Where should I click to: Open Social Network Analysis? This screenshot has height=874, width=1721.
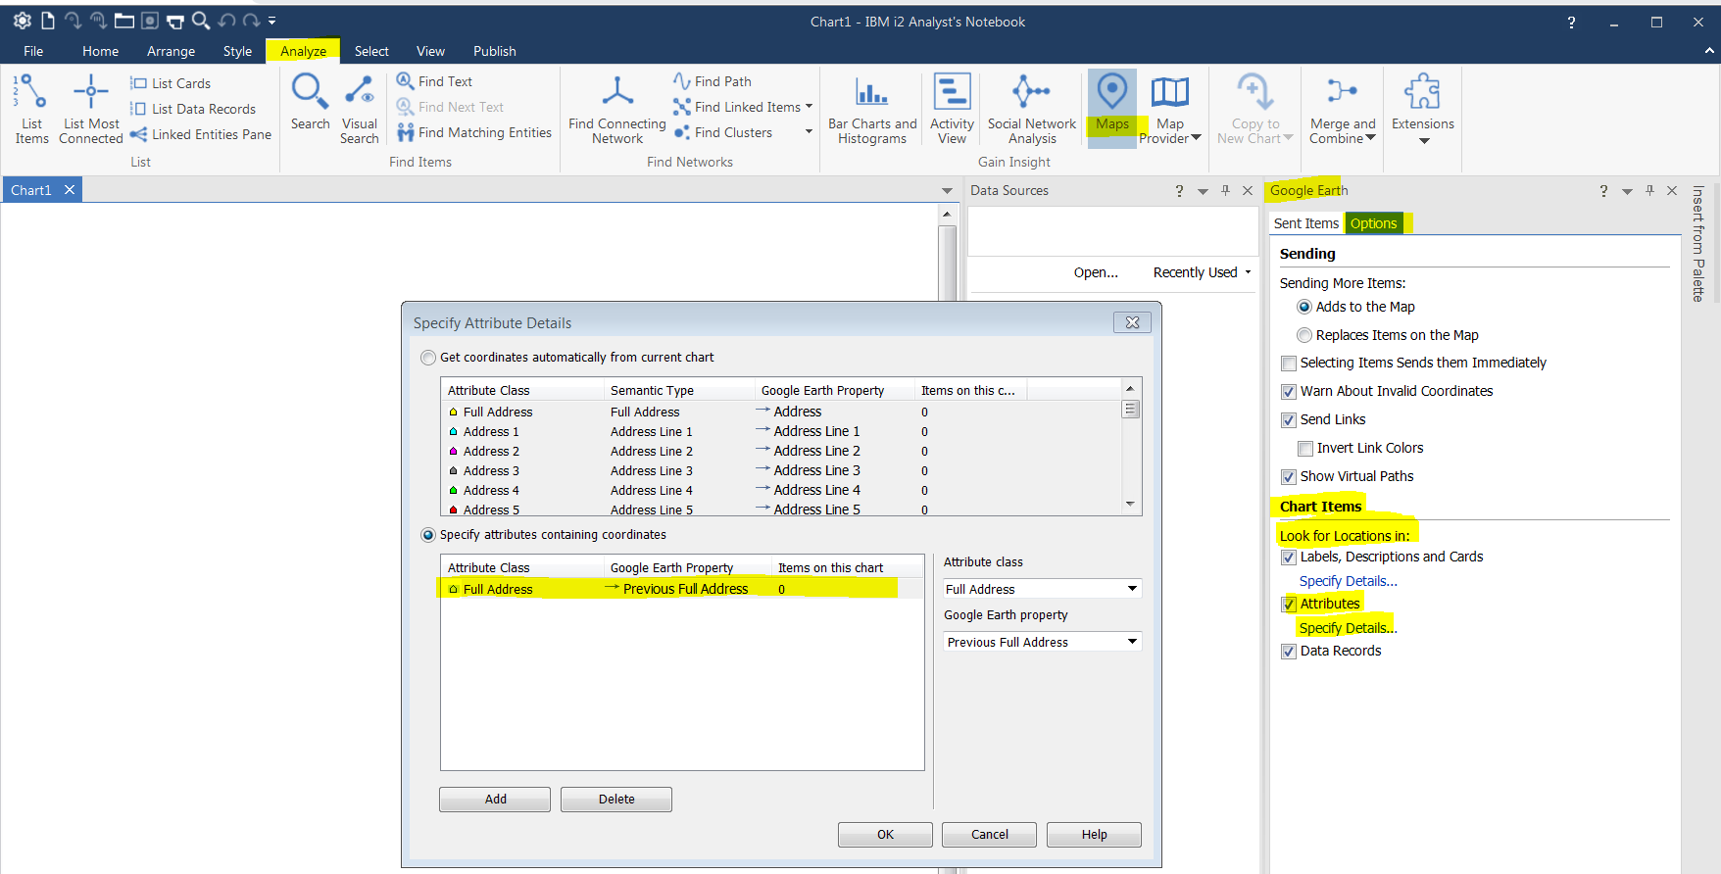click(1032, 109)
